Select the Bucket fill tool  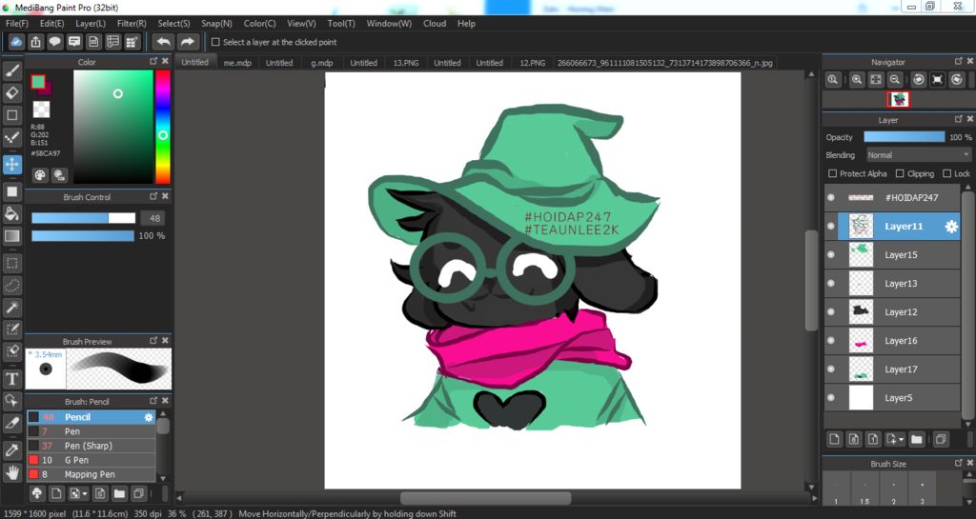(x=11, y=214)
